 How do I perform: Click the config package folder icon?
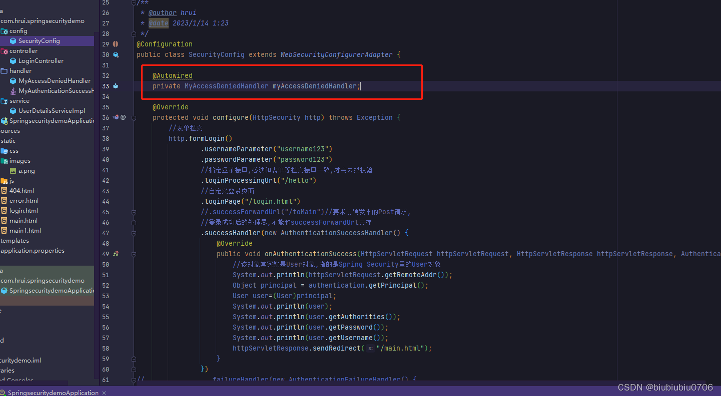4,31
